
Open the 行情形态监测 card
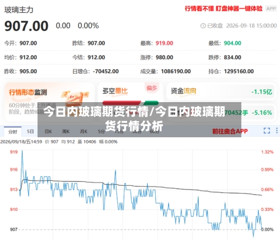(49, 102)
